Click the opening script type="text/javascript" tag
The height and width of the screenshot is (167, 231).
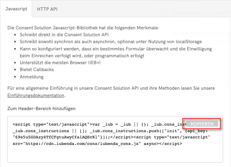pos(51,124)
